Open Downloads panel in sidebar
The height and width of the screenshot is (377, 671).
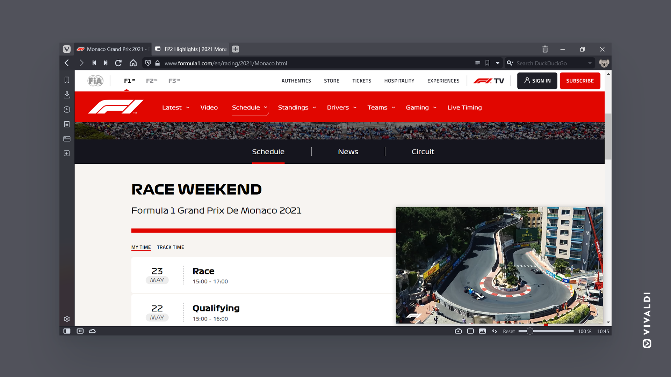click(x=67, y=95)
